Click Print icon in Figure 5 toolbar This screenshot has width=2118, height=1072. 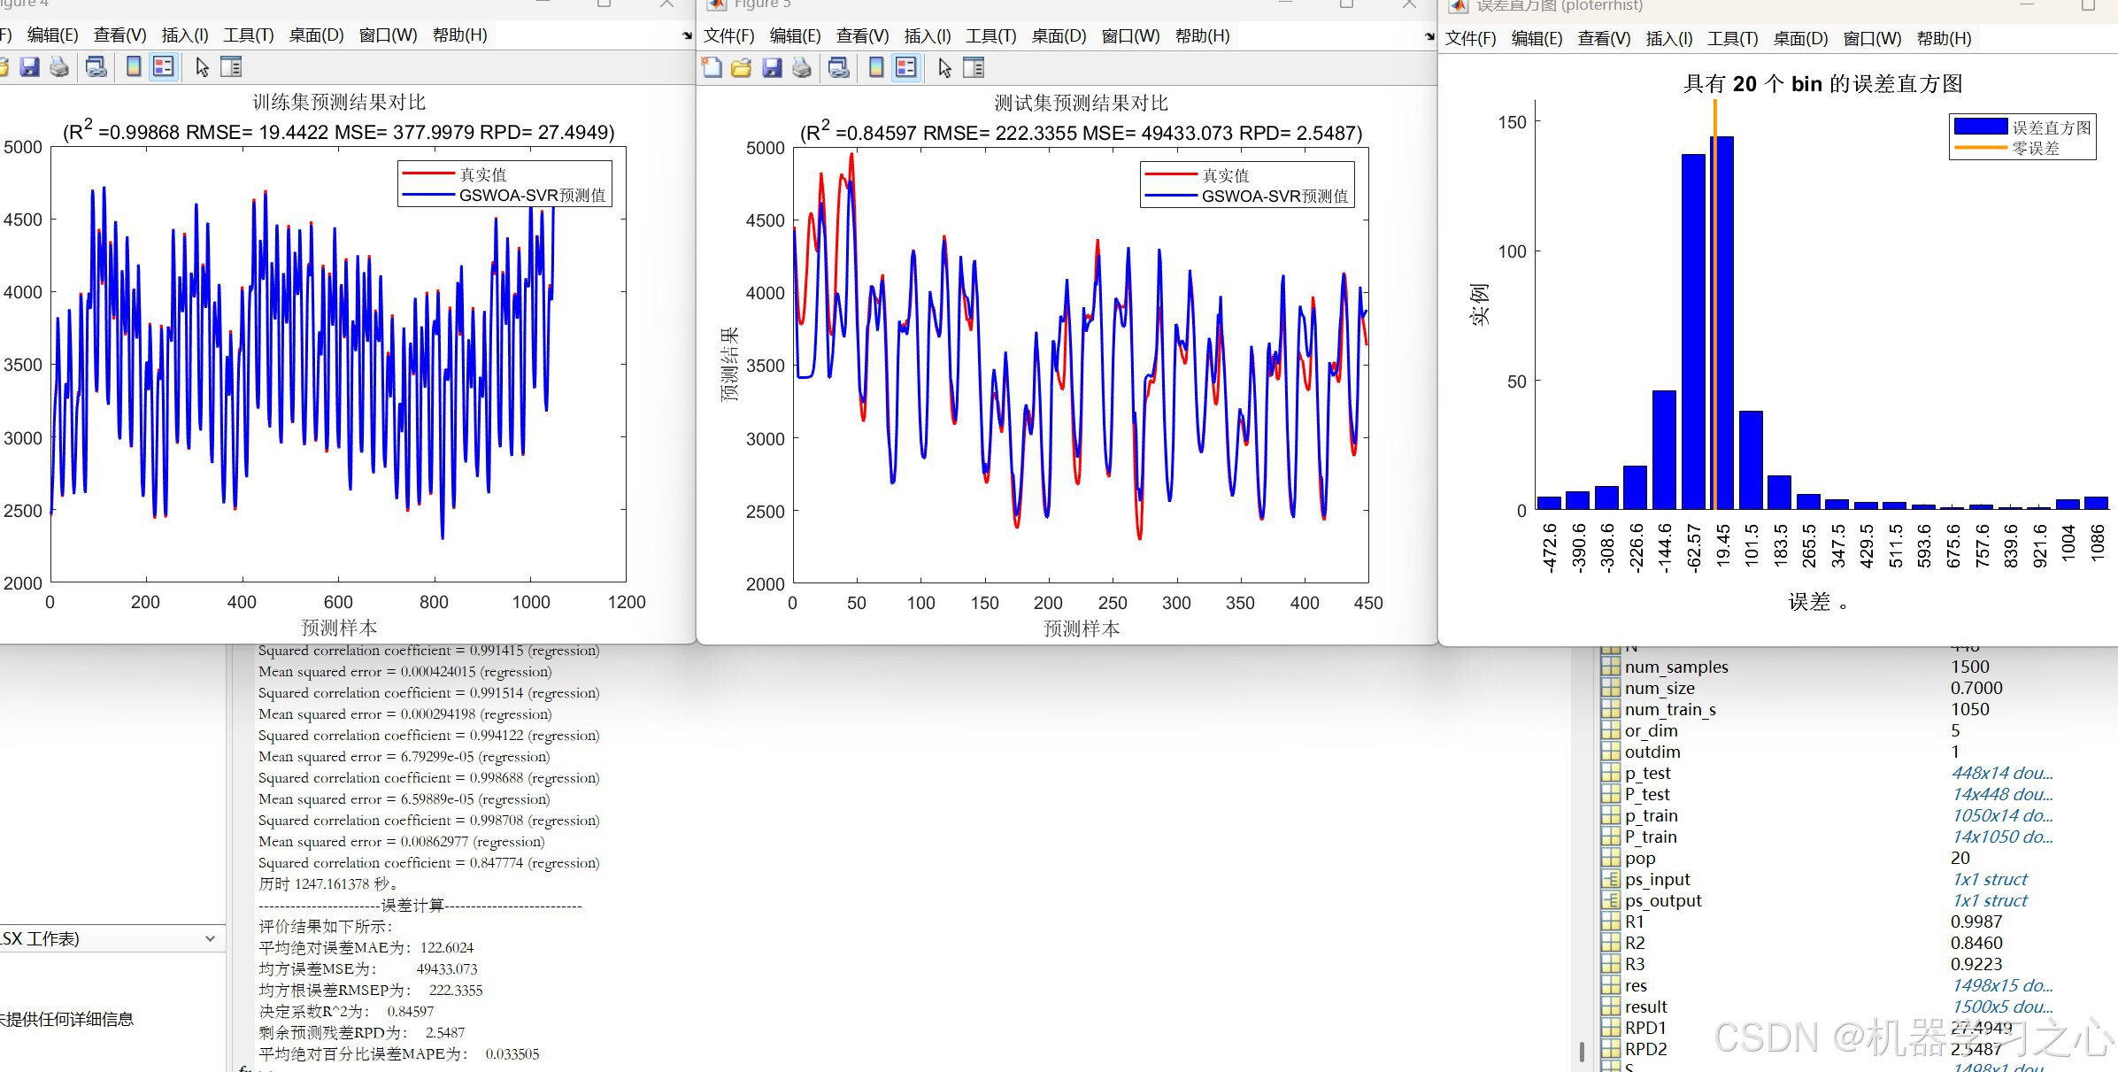(801, 68)
